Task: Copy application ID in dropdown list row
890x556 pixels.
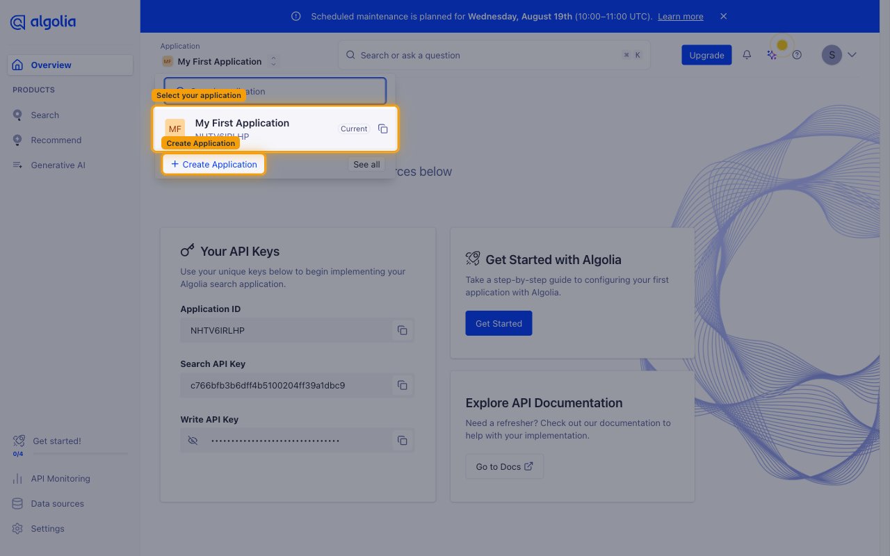Action: point(383,129)
